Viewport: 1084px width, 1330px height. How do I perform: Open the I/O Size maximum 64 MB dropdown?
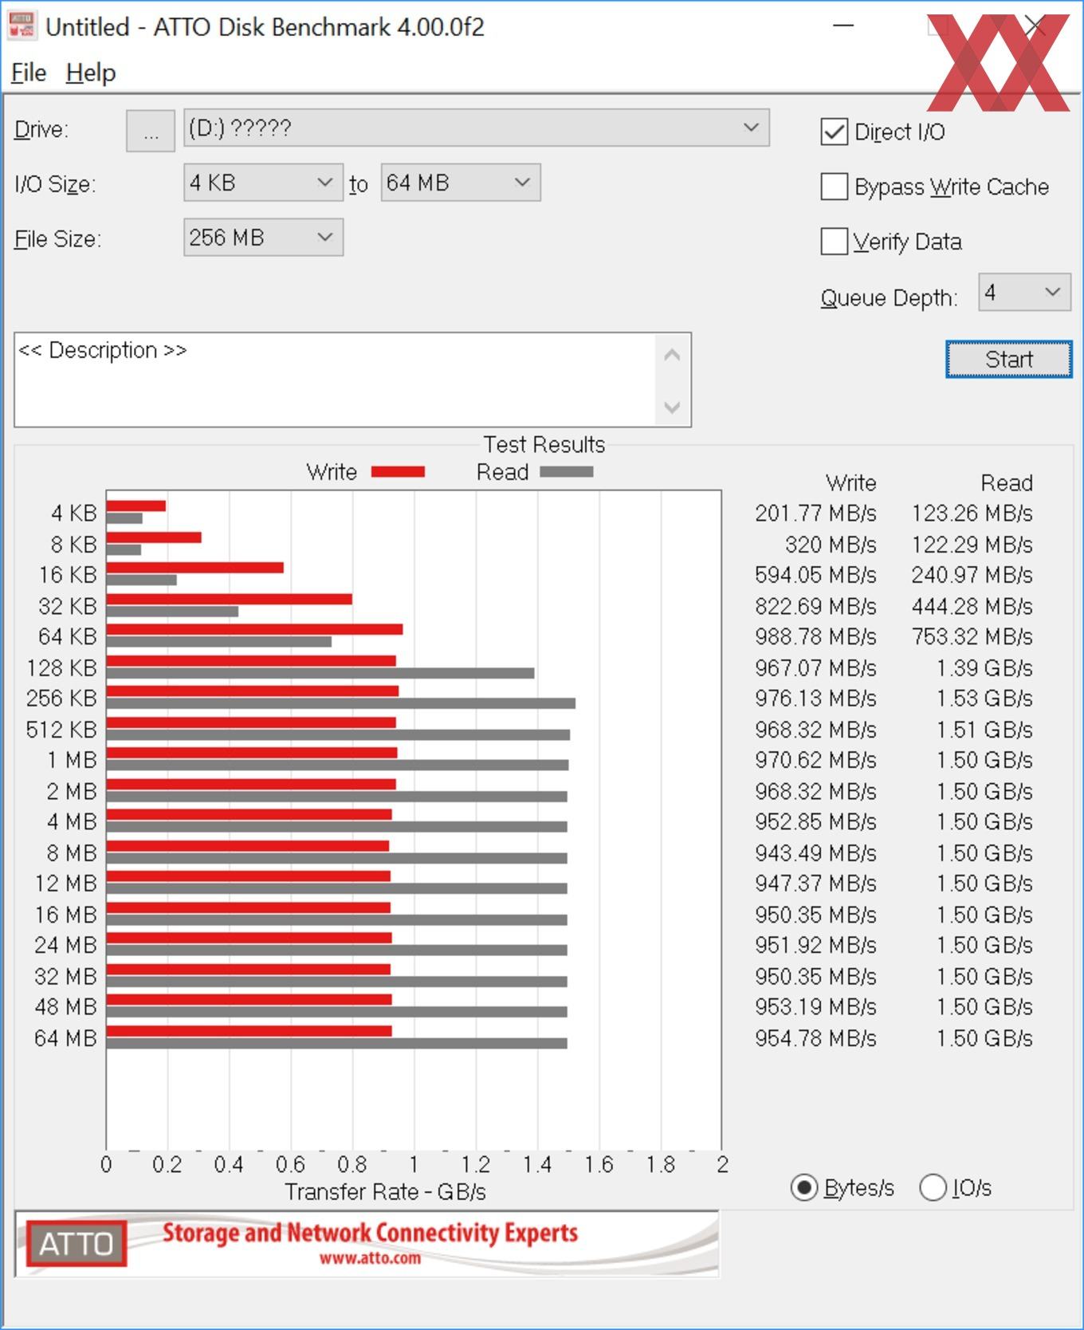pos(461,183)
